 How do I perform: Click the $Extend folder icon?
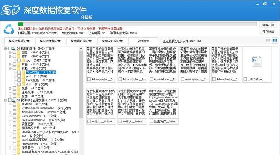[19, 104]
